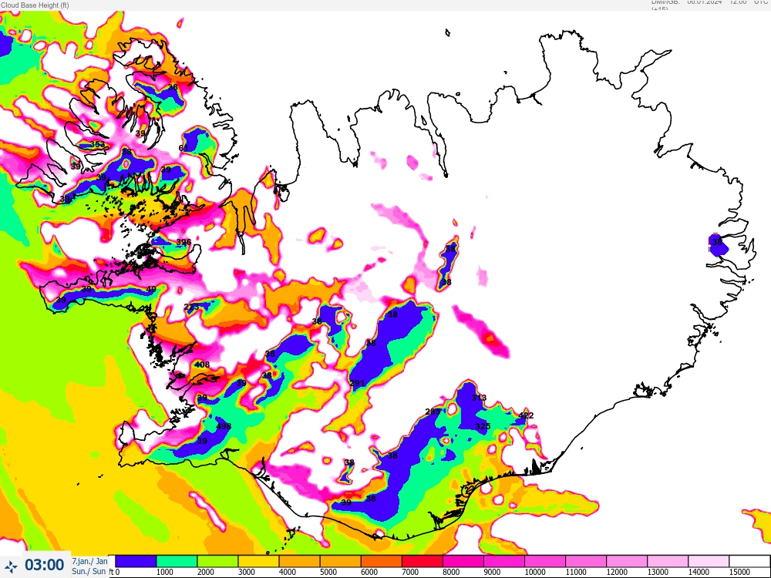Image resolution: width=771 pixels, height=578 pixels.
Task: Click the '12000' legend scale label
Action: coord(617,572)
